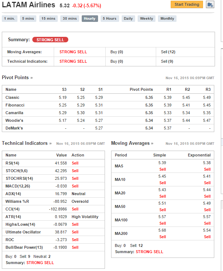Select the Hourly timeframe tab
223x271 pixels.
(x=90, y=19)
